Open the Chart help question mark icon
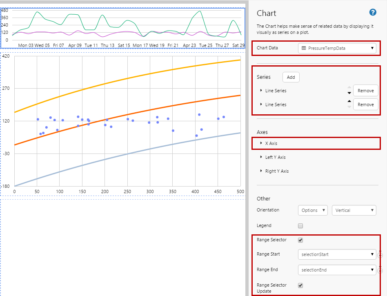The height and width of the screenshot is (296, 387). (372, 12)
